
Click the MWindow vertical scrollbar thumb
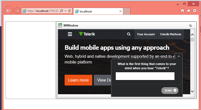[192, 39]
